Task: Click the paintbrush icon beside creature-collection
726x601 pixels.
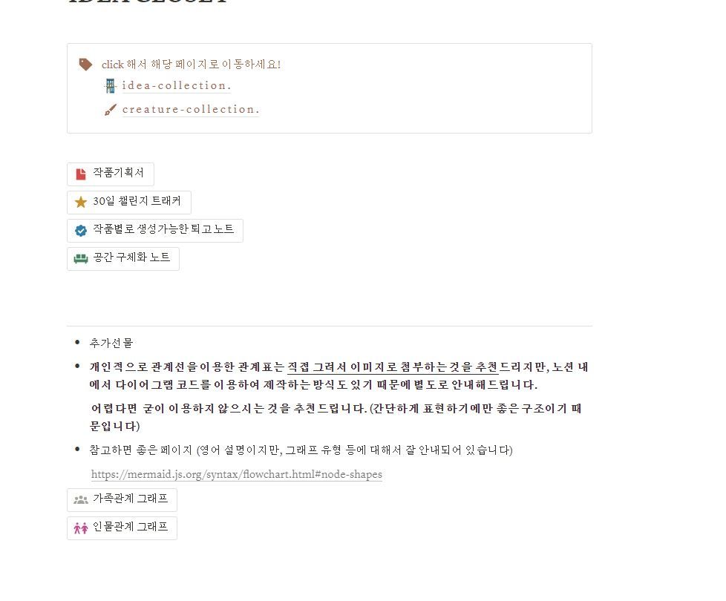Action: 111,110
